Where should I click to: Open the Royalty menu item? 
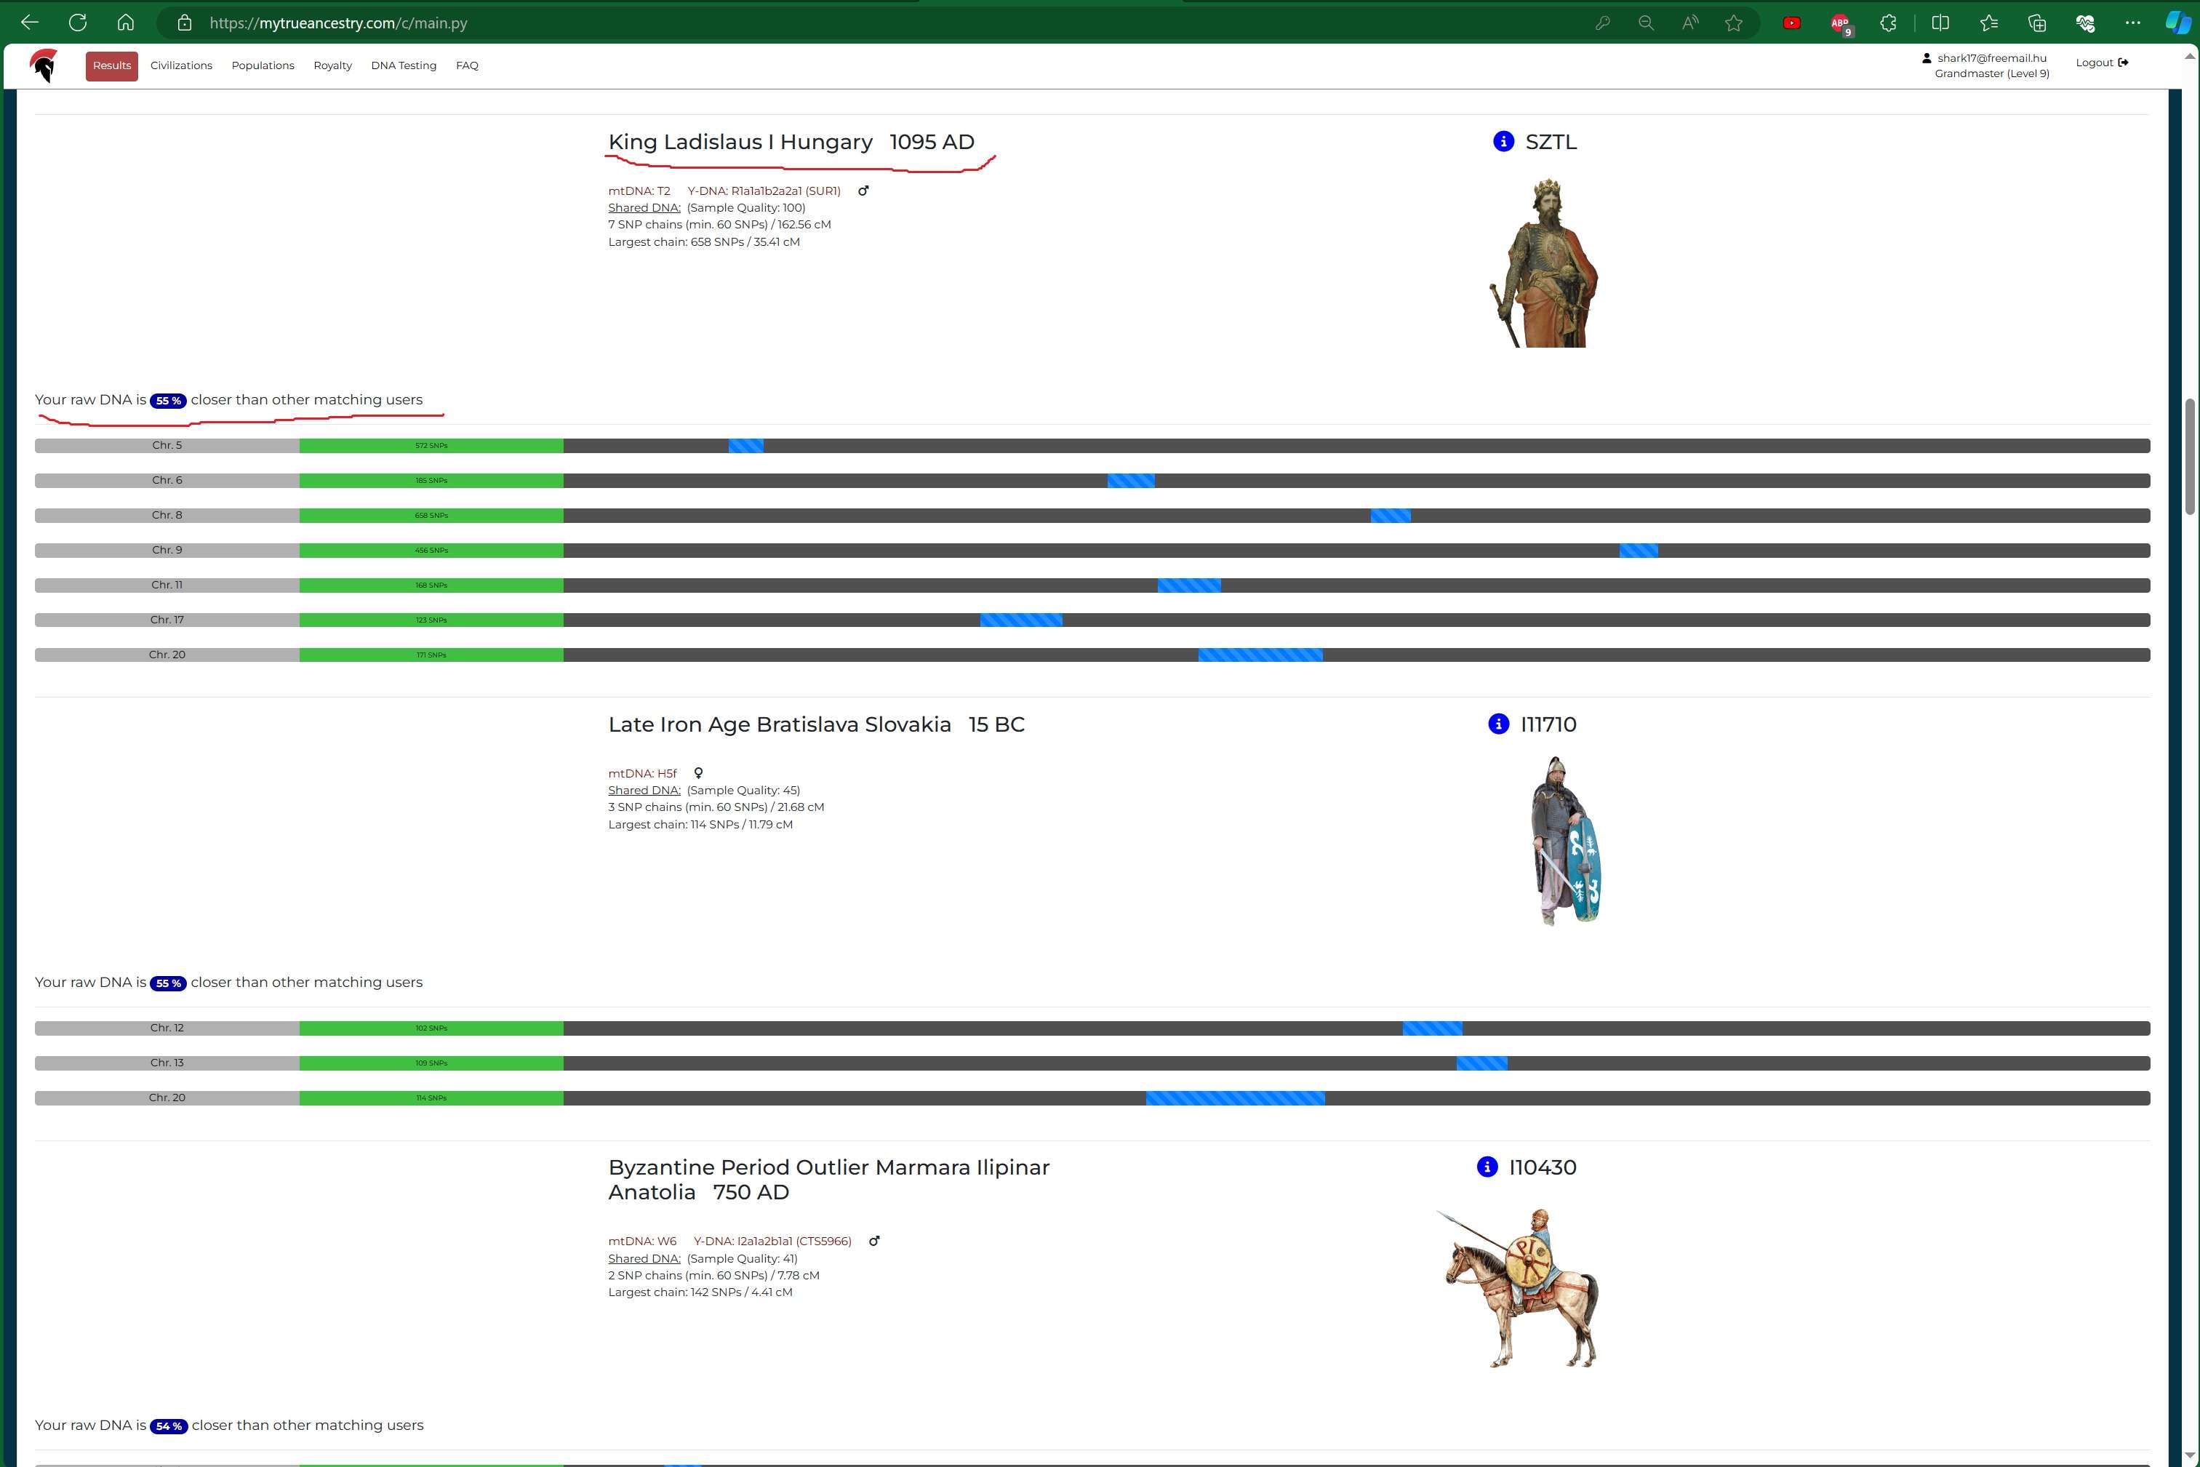tap(332, 65)
